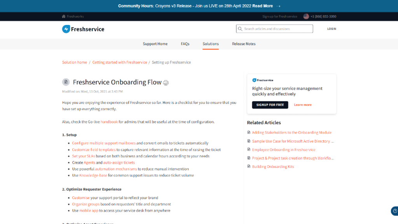398x224 pixels.
Task: Click the mobile app link
Action: point(89,210)
